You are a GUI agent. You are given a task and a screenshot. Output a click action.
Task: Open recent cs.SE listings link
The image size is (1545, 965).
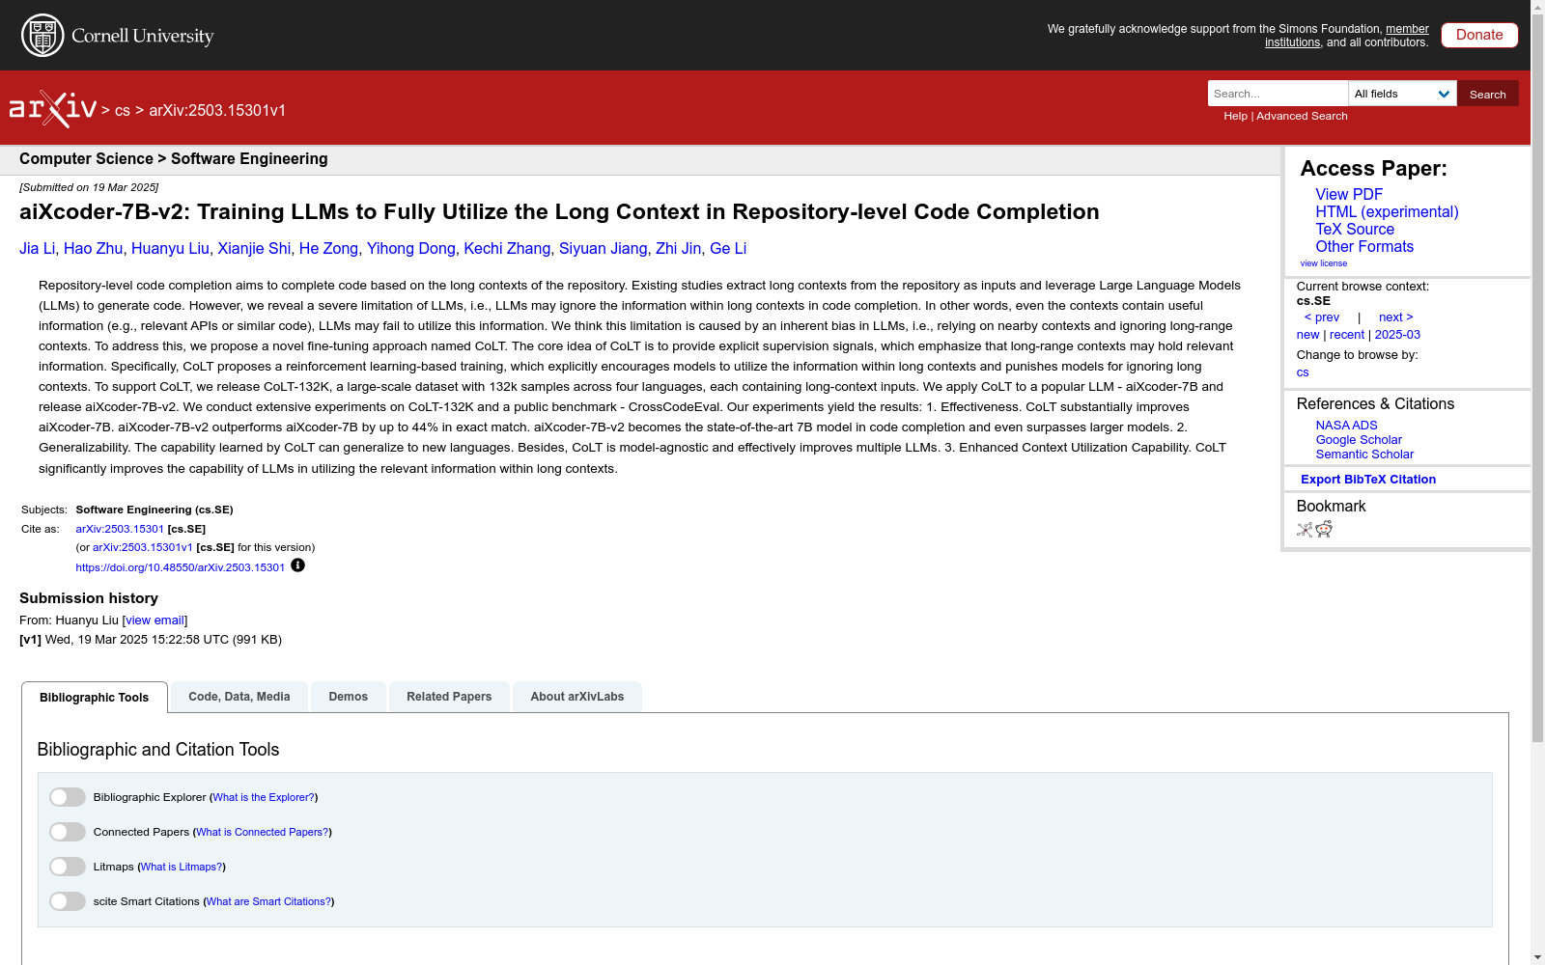pyautogui.click(x=1347, y=335)
